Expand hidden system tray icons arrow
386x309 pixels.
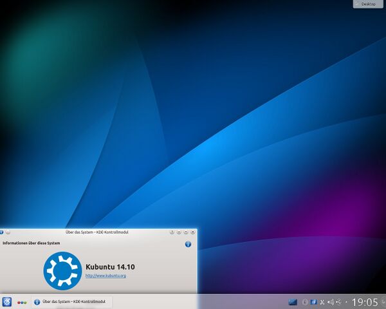coord(346,301)
